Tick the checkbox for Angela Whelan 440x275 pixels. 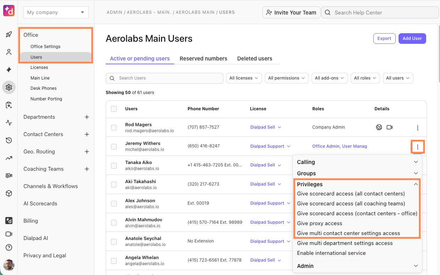(114, 261)
